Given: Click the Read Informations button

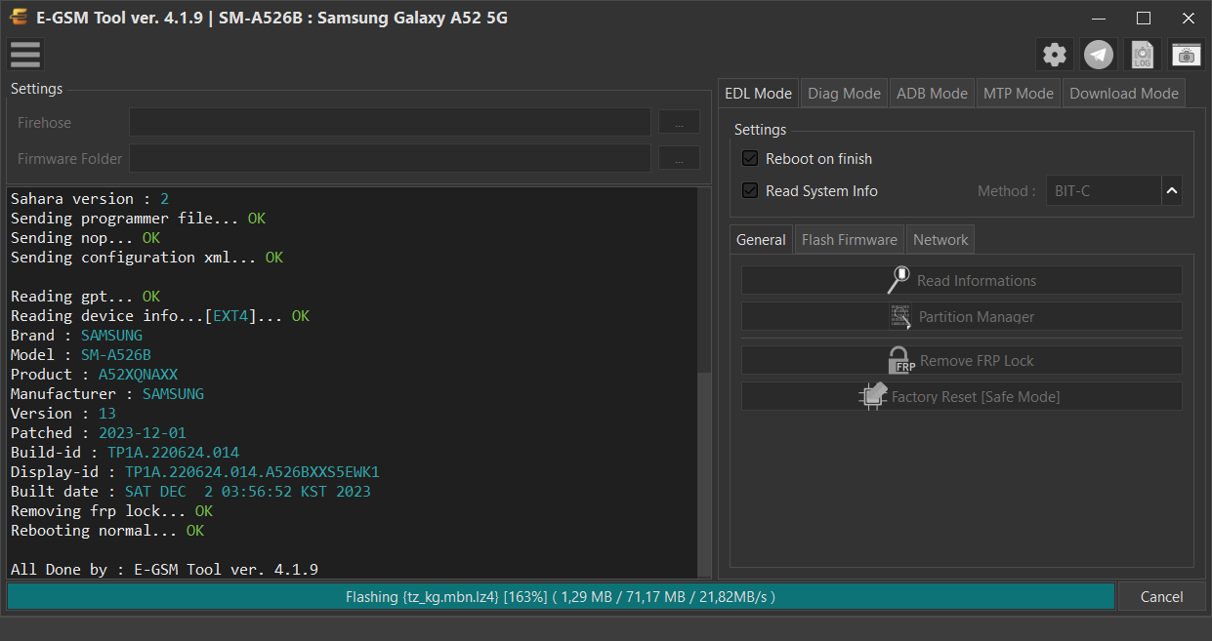Looking at the screenshot, I should pyautogui.click(x=962, y=280).
